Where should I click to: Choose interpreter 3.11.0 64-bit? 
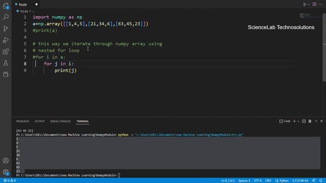(x=300, y=180)
